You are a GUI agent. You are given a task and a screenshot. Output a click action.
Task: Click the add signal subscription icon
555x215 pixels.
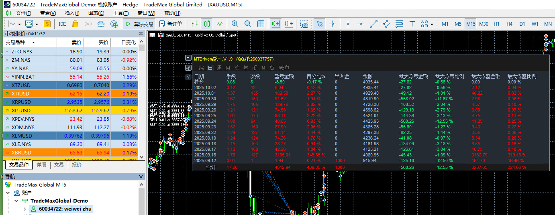(x=114, y=24)
